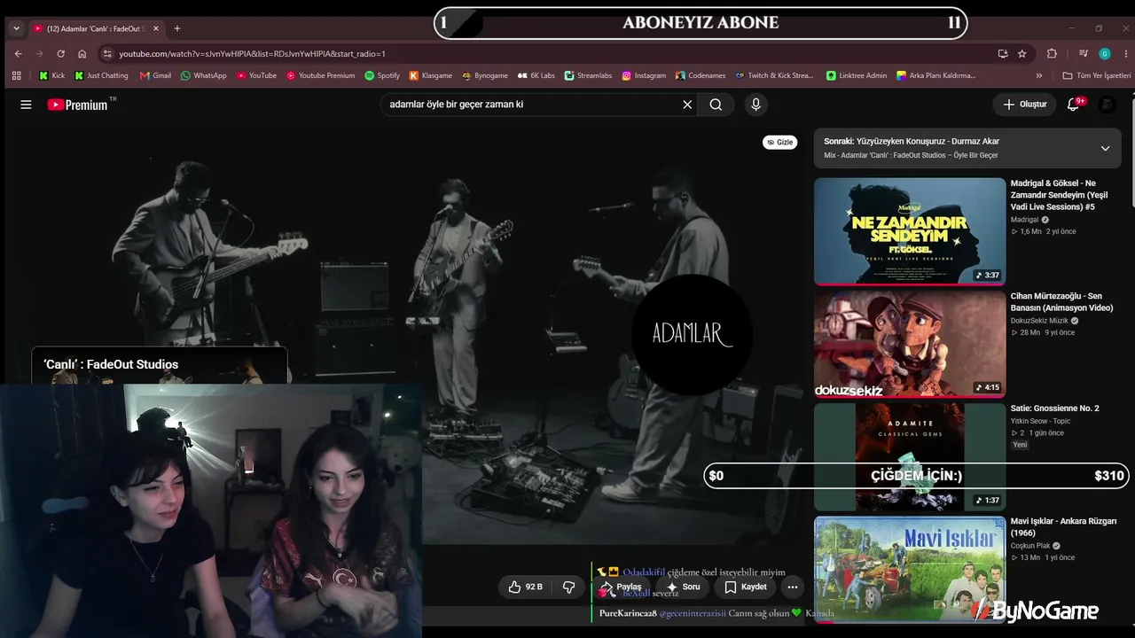This screenshot has height=638, width=1135.
Task: Open the Linktree Admin bookmark
Action: click(x=857, y=75)
